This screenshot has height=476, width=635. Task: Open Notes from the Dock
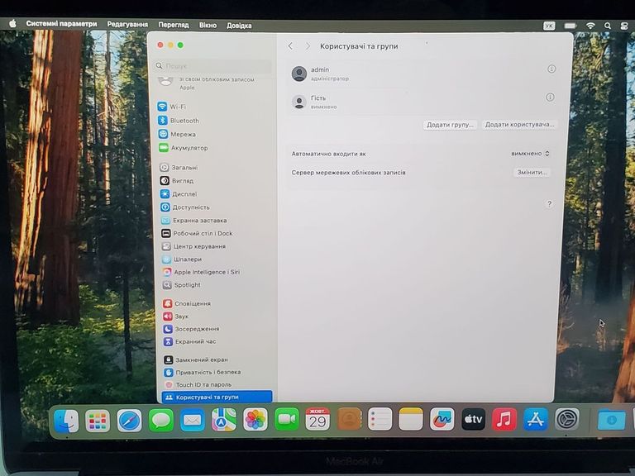point(411,419)
